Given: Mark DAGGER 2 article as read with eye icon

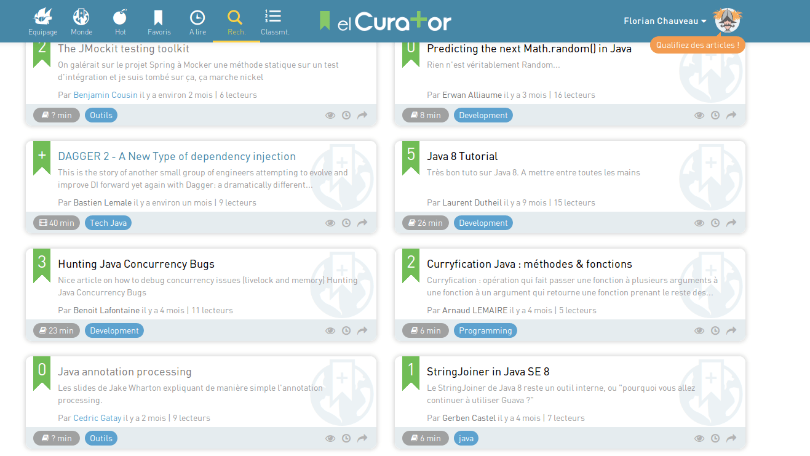Looking at the screenshot, I should coord(330,223).
